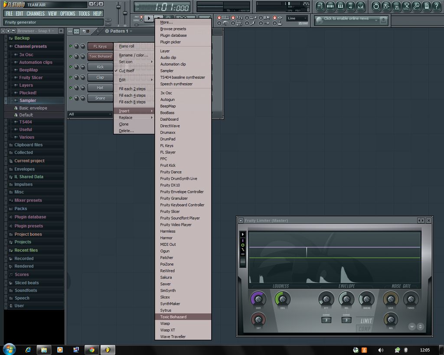Mute the Kick channel with its green LED
The width and height of the screenshot is (444, 355).
click(x=71, y=66)
